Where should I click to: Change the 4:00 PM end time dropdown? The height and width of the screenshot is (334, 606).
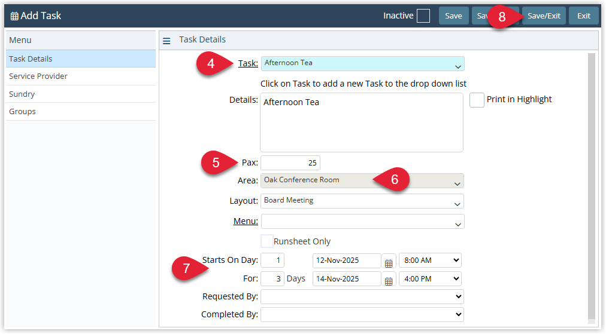[x=430, y=278]
